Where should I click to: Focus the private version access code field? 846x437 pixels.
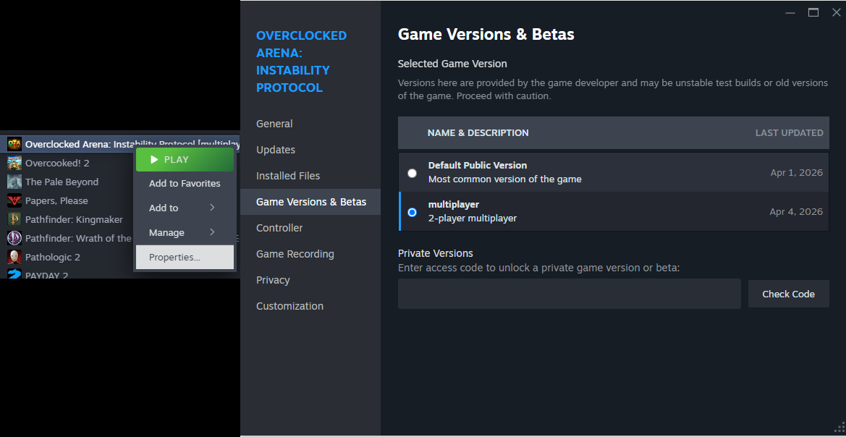tap(570, 294)
